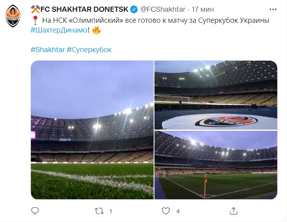Open the corner flag stadium photo

(215, 165)
